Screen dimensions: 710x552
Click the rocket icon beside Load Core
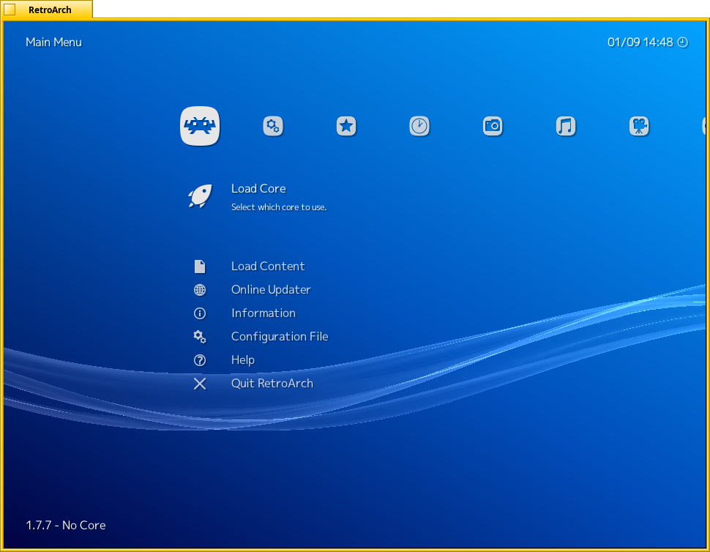[x=200, y=196]
